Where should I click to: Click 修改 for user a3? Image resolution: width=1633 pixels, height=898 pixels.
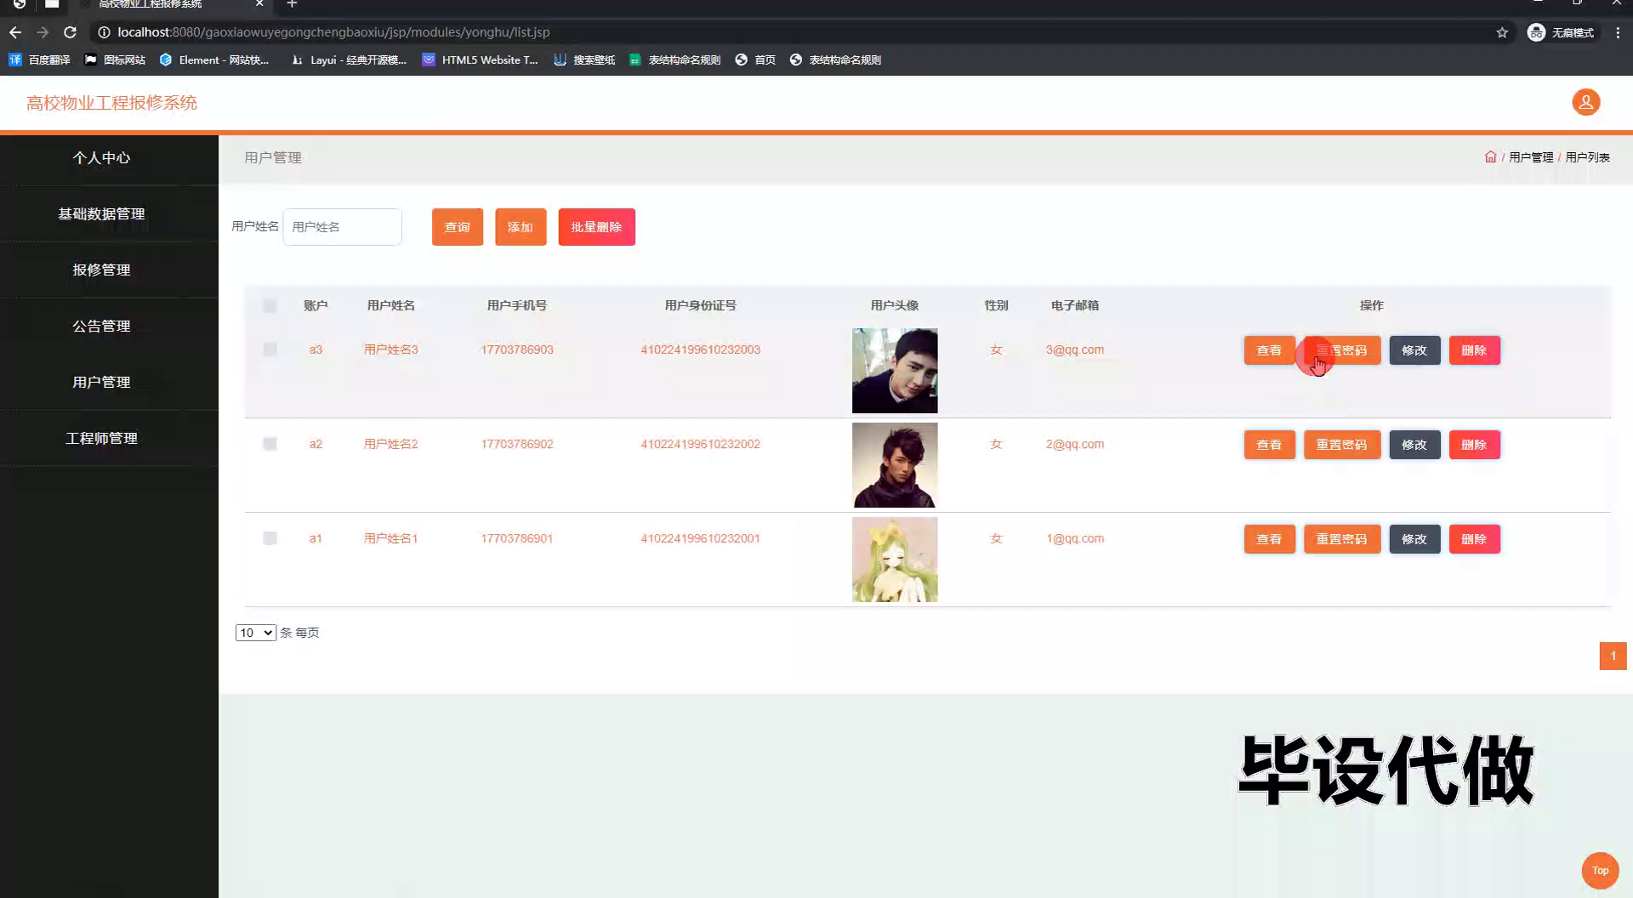coord(1414,350)
